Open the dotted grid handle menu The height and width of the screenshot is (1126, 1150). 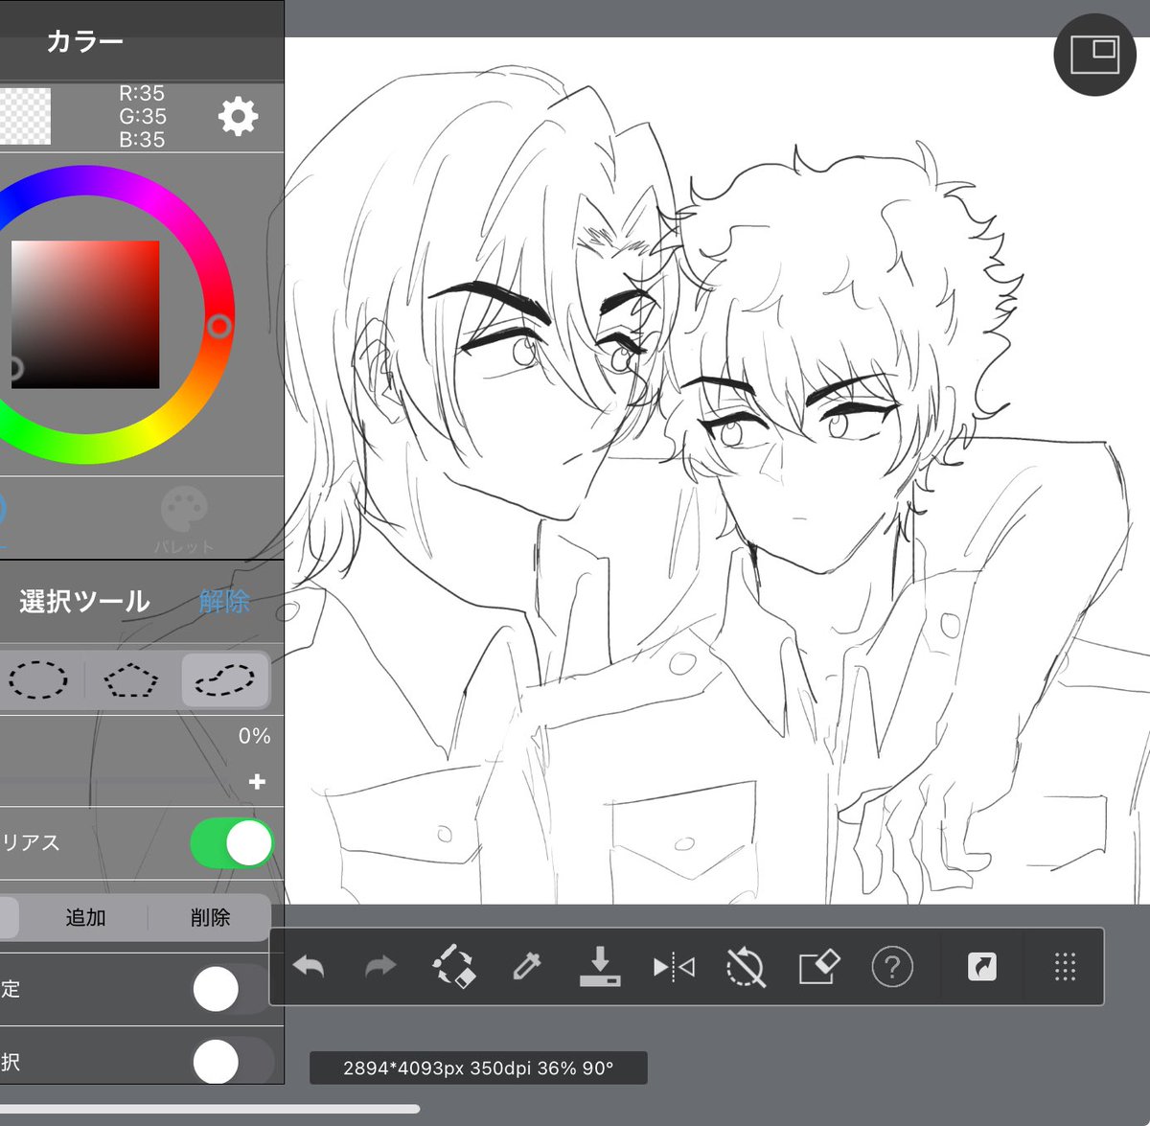[x=1065, y=967]
